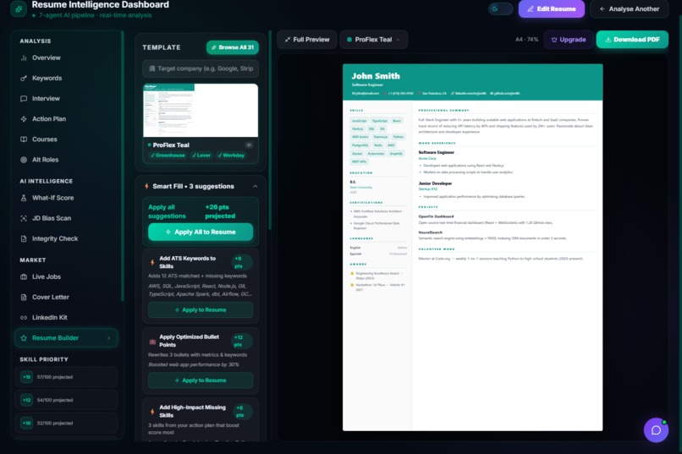This screenshot has height=454, width=682.
Task: Click the Keywords key icon
Action: (x=24, y=78)
